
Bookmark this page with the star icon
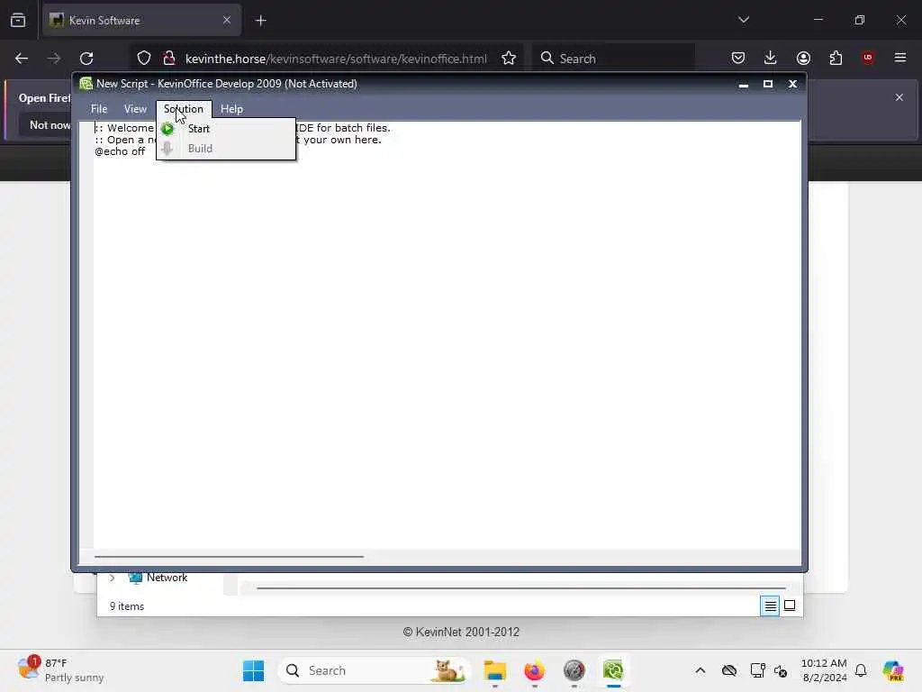click(509, 59)
